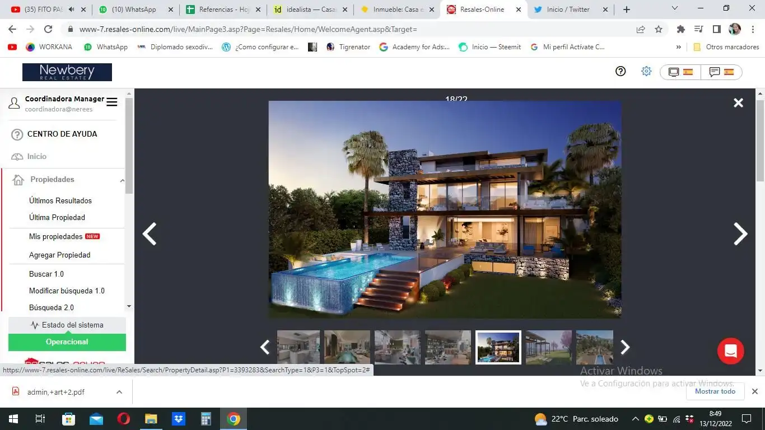Image resolution: width=765 pixels, height=430 pixels.
Task: Open the help question mark icon
Action: click(x=621, y=72)
